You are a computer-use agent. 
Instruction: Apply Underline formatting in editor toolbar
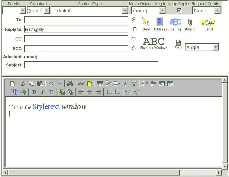(x=51, y=92)
